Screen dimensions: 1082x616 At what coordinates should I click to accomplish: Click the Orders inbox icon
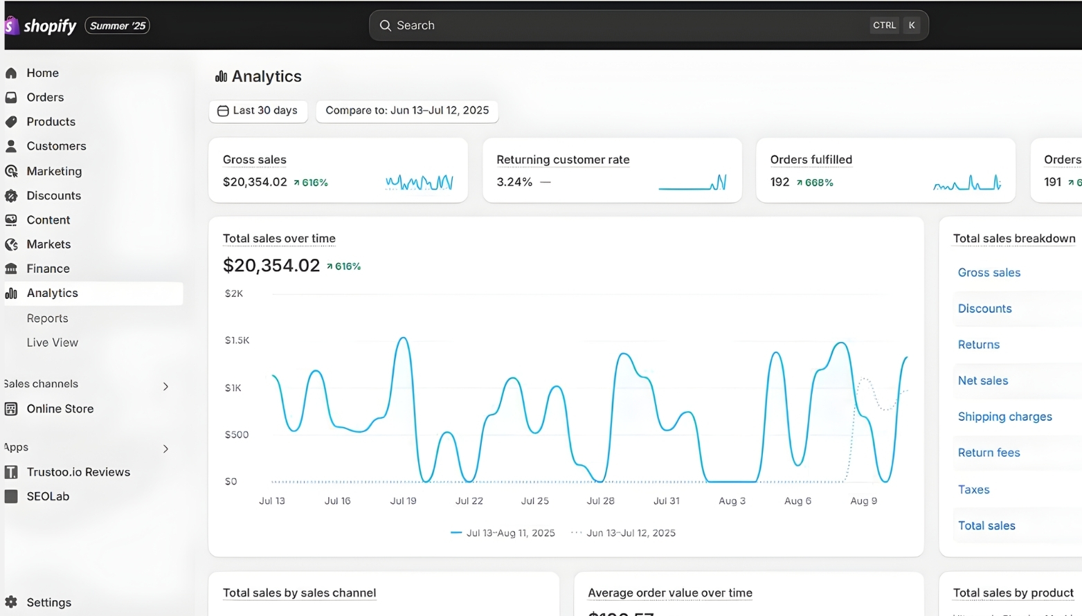[x=11, y=98]
